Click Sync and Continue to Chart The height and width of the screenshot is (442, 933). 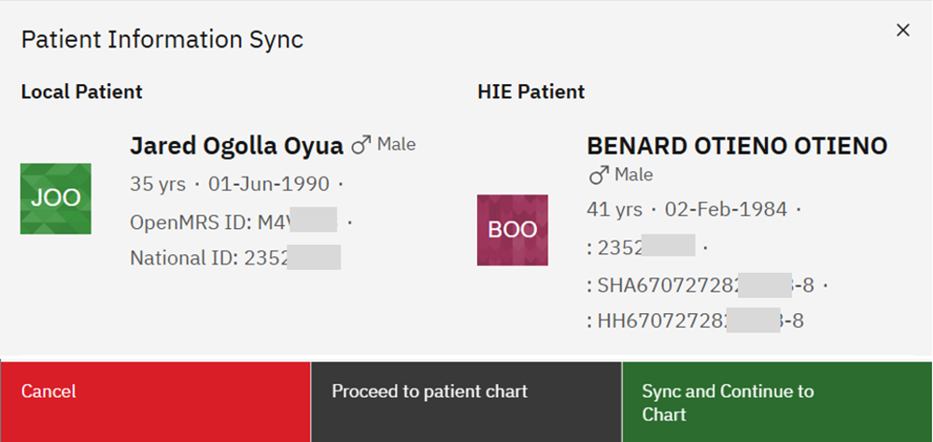point(777,402)
